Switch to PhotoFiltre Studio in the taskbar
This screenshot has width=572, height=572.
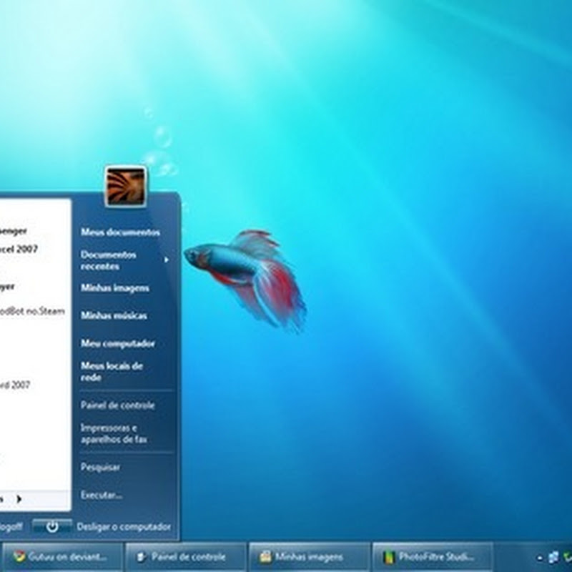(x=433, y=556)
